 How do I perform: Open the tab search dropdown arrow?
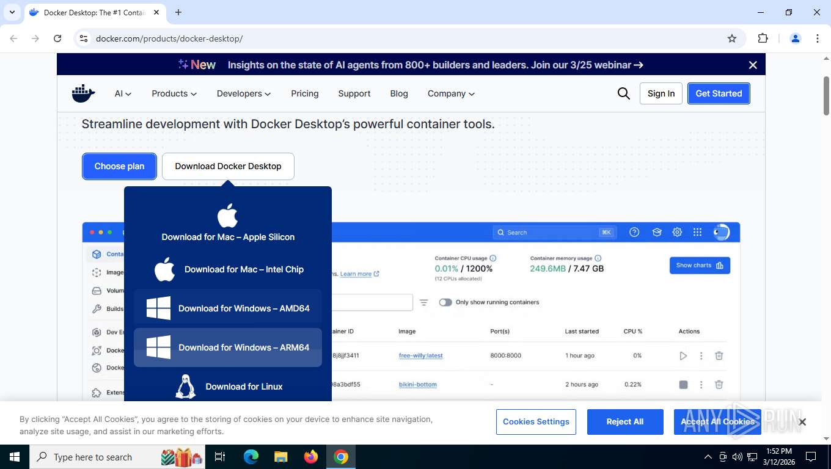pos(12,12)
